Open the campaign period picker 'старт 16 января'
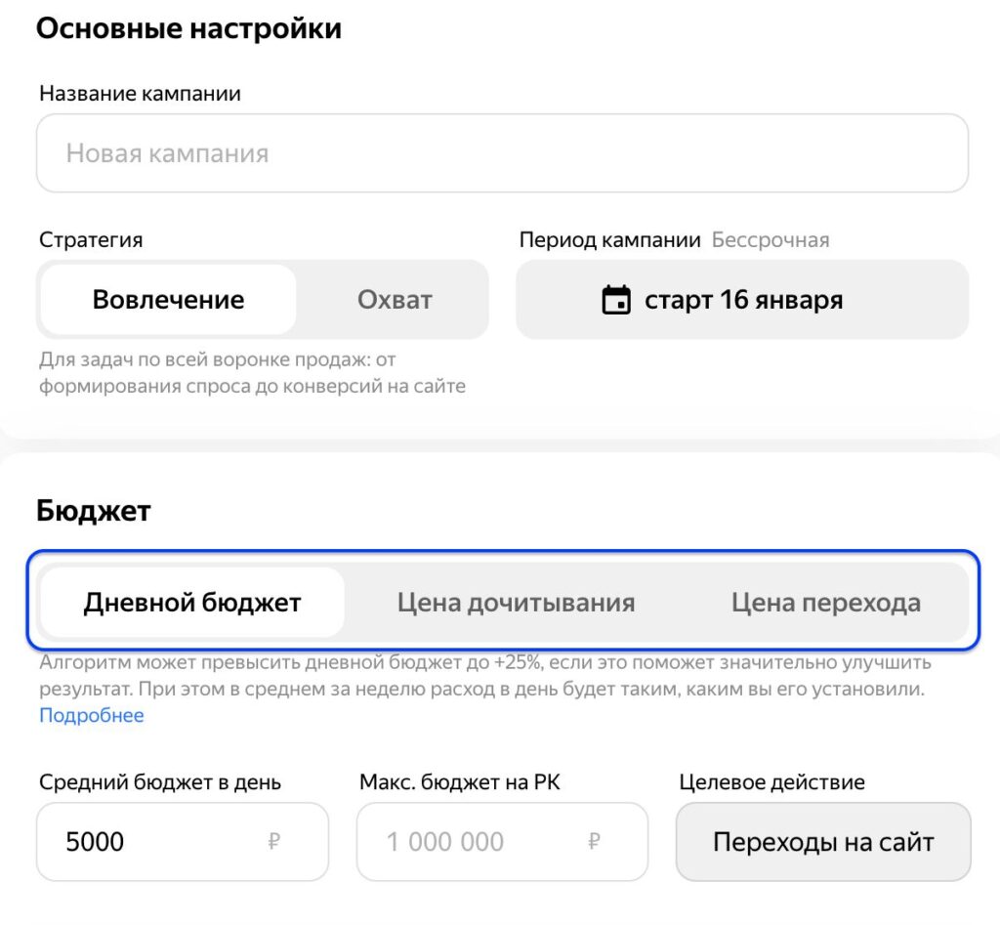This screenshot has height=925, width=1000. (742, 300)
